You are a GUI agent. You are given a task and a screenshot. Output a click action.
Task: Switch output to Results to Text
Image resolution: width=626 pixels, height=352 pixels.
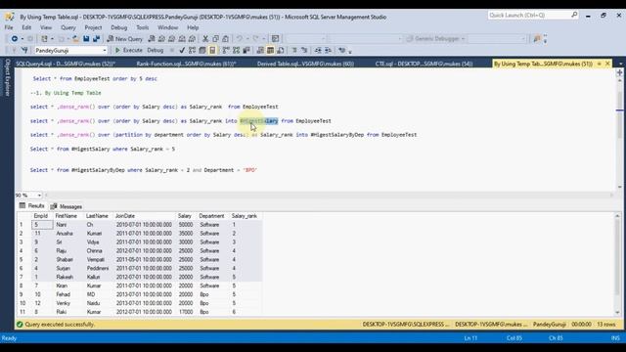(260, 50)
